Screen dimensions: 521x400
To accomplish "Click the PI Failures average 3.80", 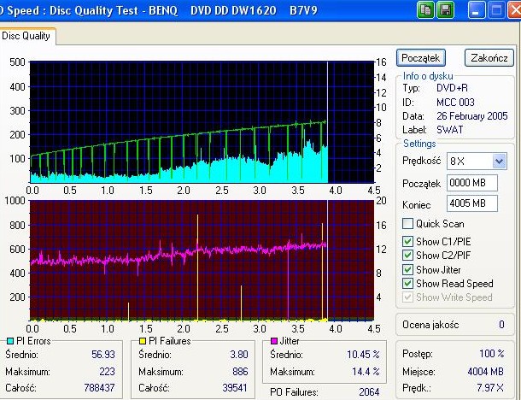I will pyautogui.click(x=239, y=355).
